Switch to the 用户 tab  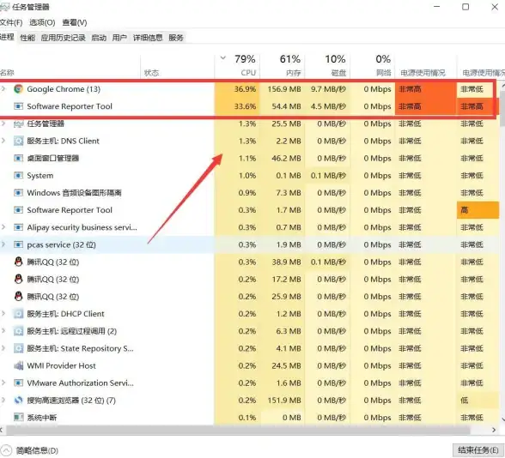pyautogui.click(x=119, y=38)
